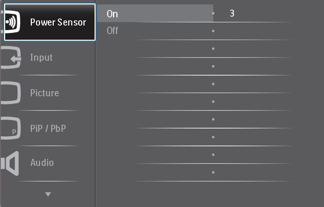
Task: Click the dot marker beside On
Action: point(213,13)
